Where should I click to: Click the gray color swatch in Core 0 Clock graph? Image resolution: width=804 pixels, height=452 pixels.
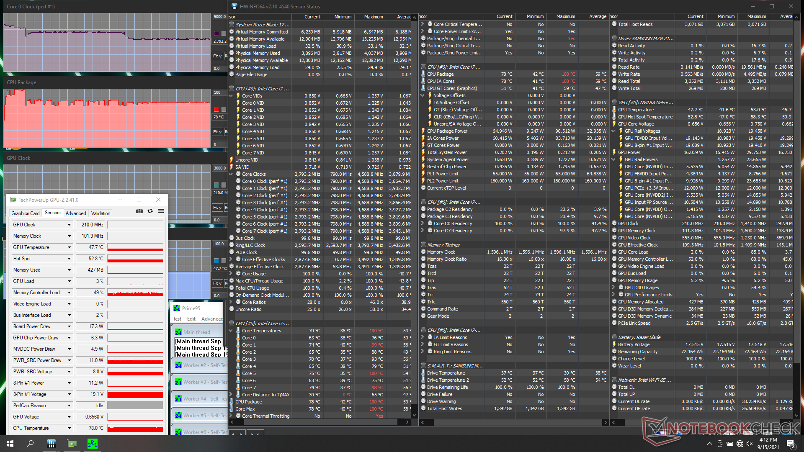[224, 33]
